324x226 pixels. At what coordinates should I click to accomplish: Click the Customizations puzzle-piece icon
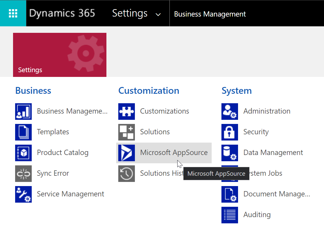point(127,111)
